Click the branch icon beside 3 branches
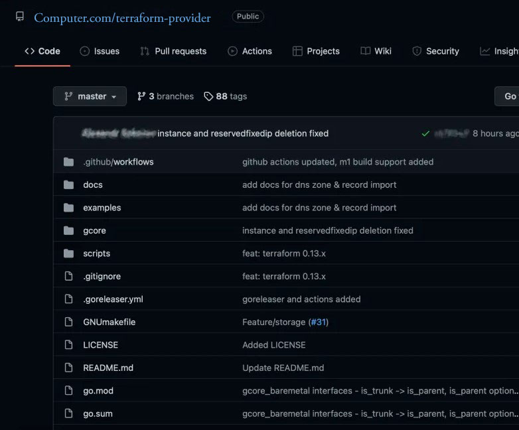 141,96
